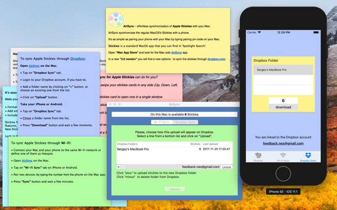Click the 'On this Mac is available 6 Stickies' field
This screenshot has height=210, width=337.
(x=174, y=114)
